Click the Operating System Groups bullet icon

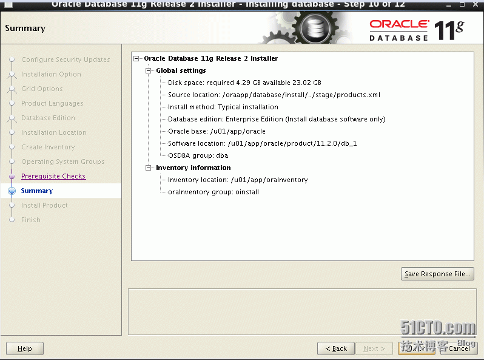click(12, 161)
